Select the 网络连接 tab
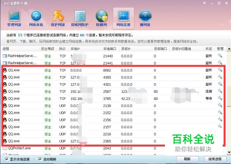 point(124,19)
